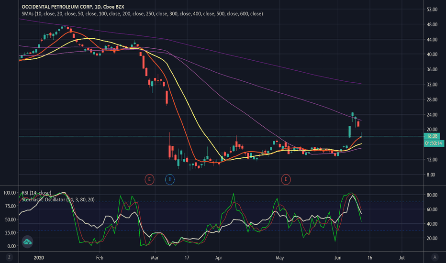Click the 80.00 right RSI scale label
The width and height of the screenshot is (446, 263).
click(x=432, y=195)
